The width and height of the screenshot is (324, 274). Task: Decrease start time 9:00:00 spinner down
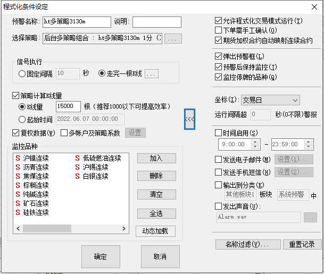(x=255, y=147)
